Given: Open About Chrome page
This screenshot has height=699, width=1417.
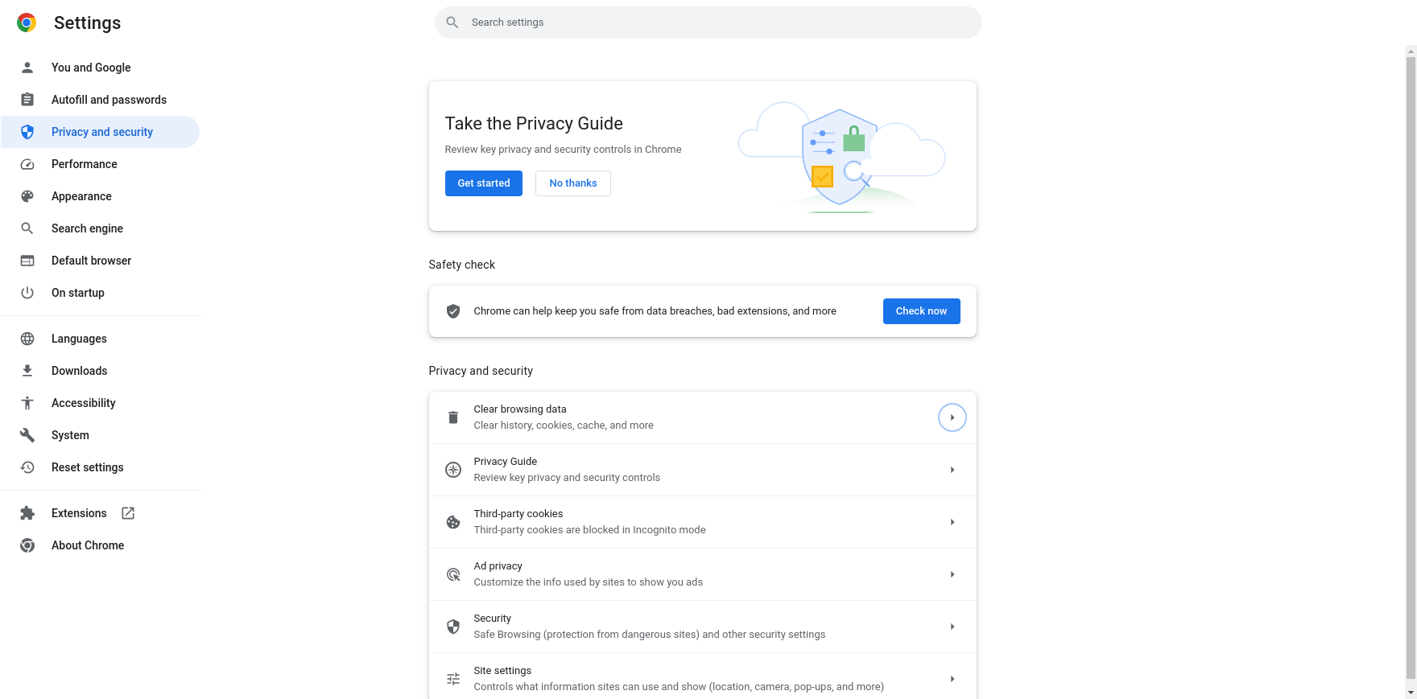Looking at the screenshot, I should [x=100, y=545].
